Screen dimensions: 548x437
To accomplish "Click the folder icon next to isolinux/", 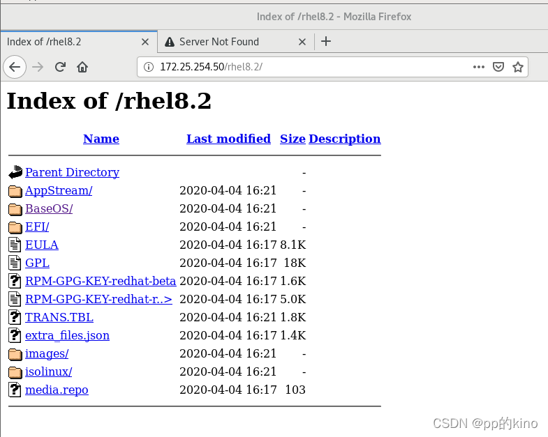I will pos(15,372).
